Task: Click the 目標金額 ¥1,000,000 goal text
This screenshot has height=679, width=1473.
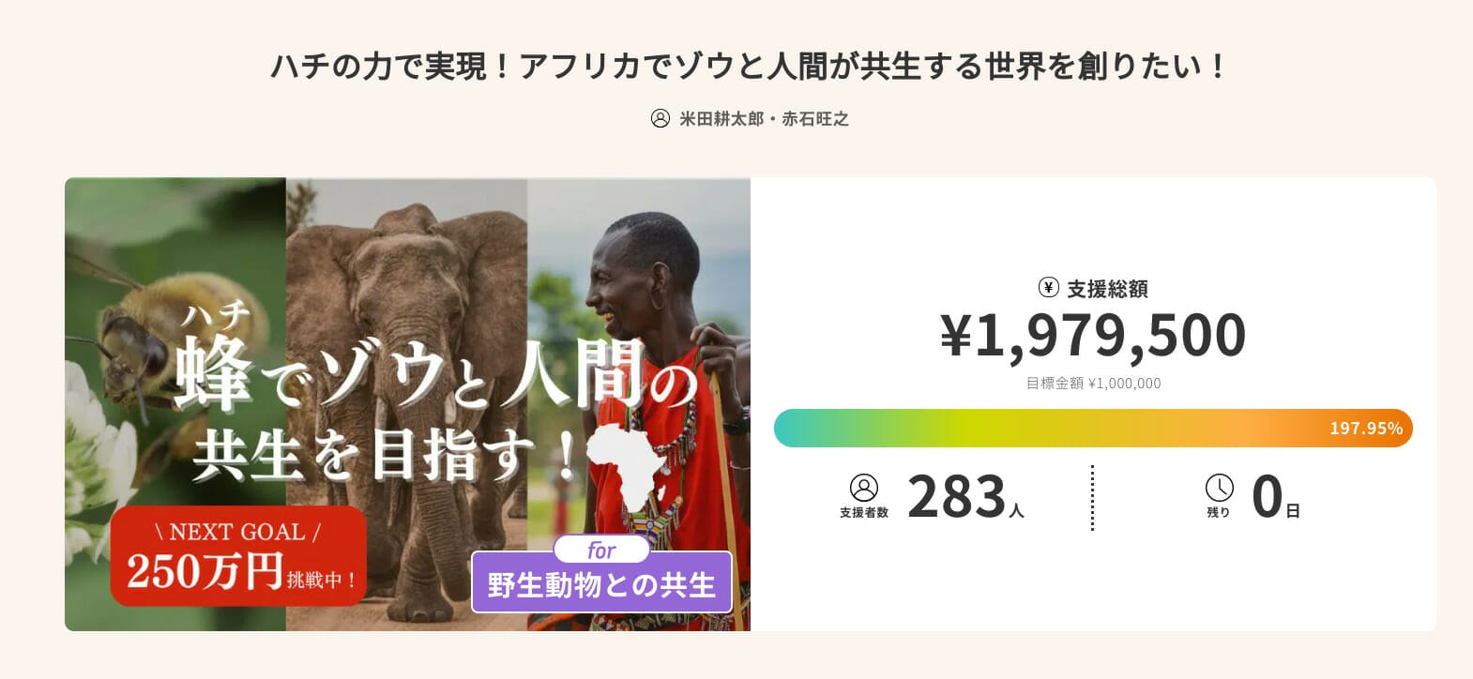Action: pyautogui.click(x=1093, y=384)
